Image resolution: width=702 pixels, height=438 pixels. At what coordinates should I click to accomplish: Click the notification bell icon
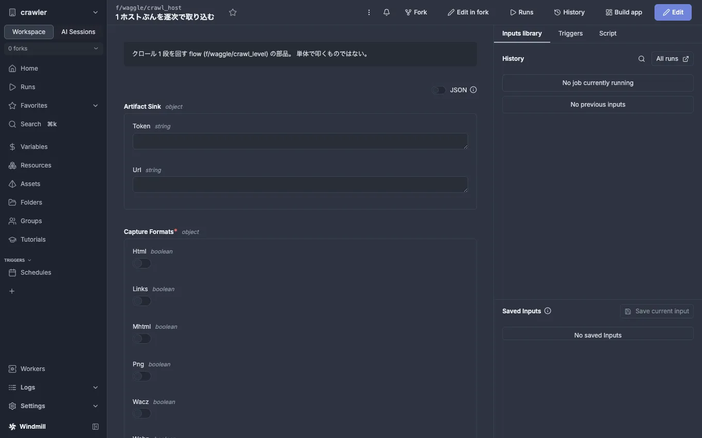[387, 12]
